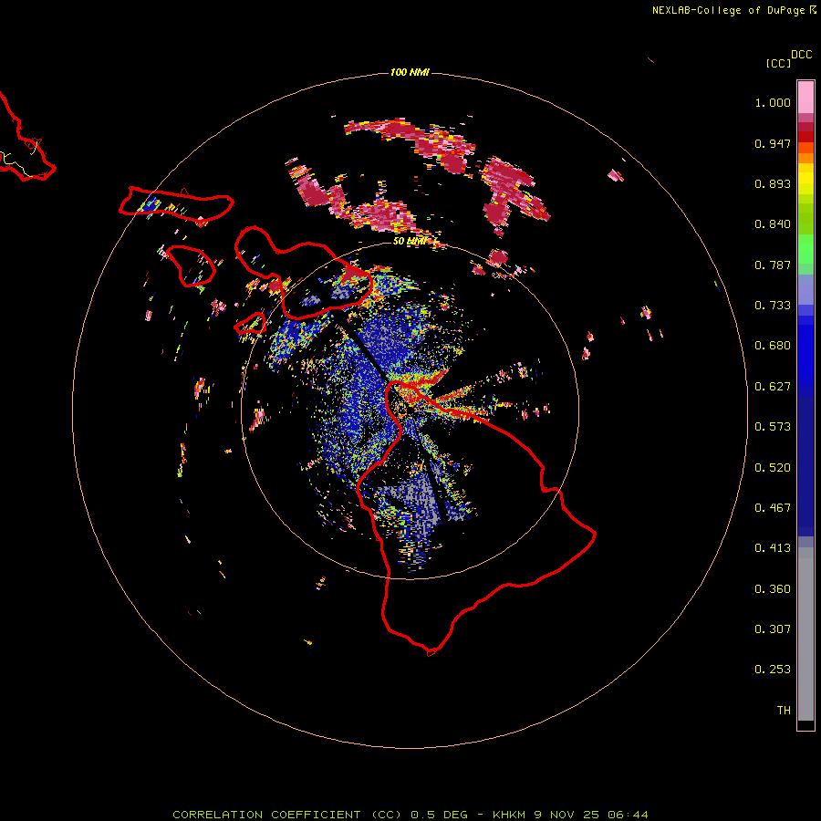Screen dimensions: 821x821
Task: Click the "TH" threshold label
Action: coord(784,711)
